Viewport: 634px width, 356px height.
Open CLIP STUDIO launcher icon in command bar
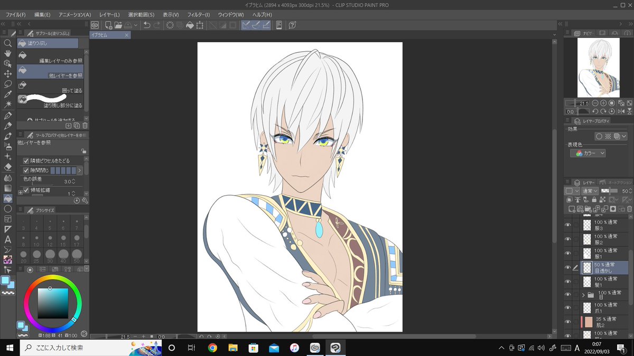point(95,25)
